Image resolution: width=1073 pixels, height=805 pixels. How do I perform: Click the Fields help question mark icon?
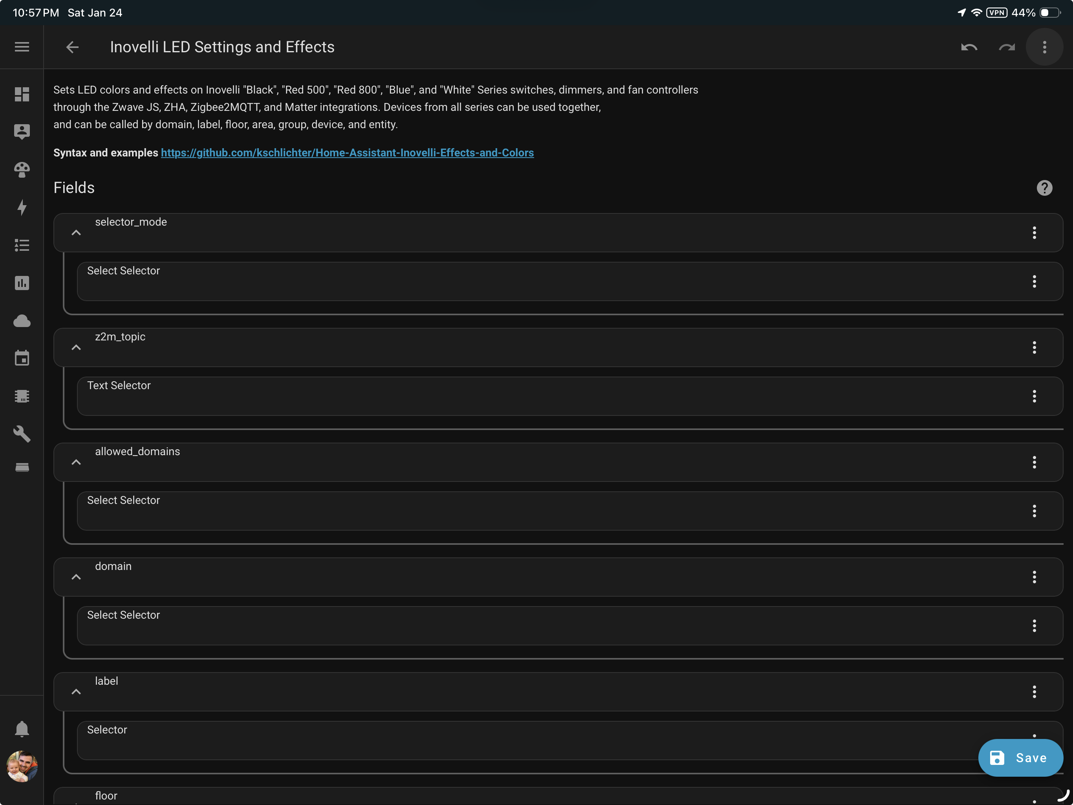point(1044,188)
